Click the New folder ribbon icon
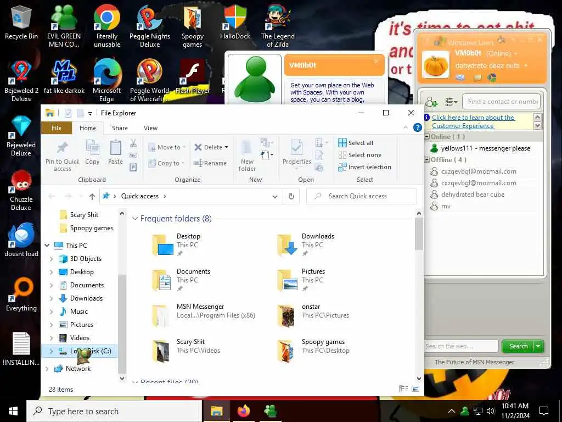This screenshot has height=422, width=562. tap(247, 156)
